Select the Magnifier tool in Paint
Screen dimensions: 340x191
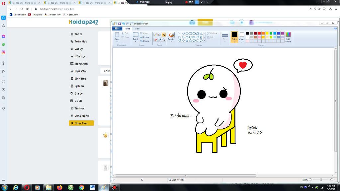(x=164, y=40)
